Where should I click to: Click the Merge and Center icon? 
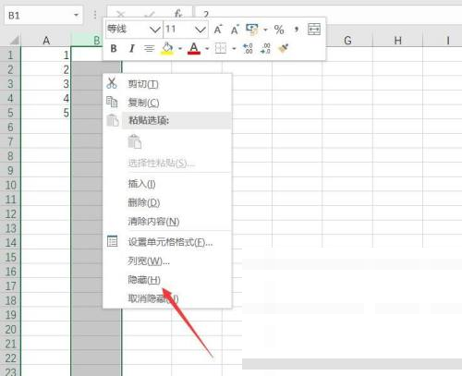click(314, 30)
